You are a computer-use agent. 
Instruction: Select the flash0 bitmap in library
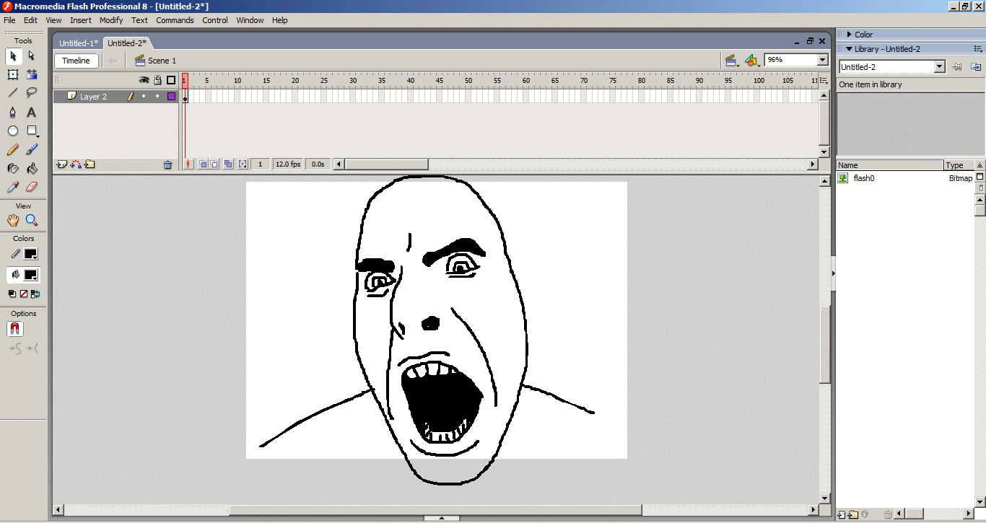click(863, 178)
